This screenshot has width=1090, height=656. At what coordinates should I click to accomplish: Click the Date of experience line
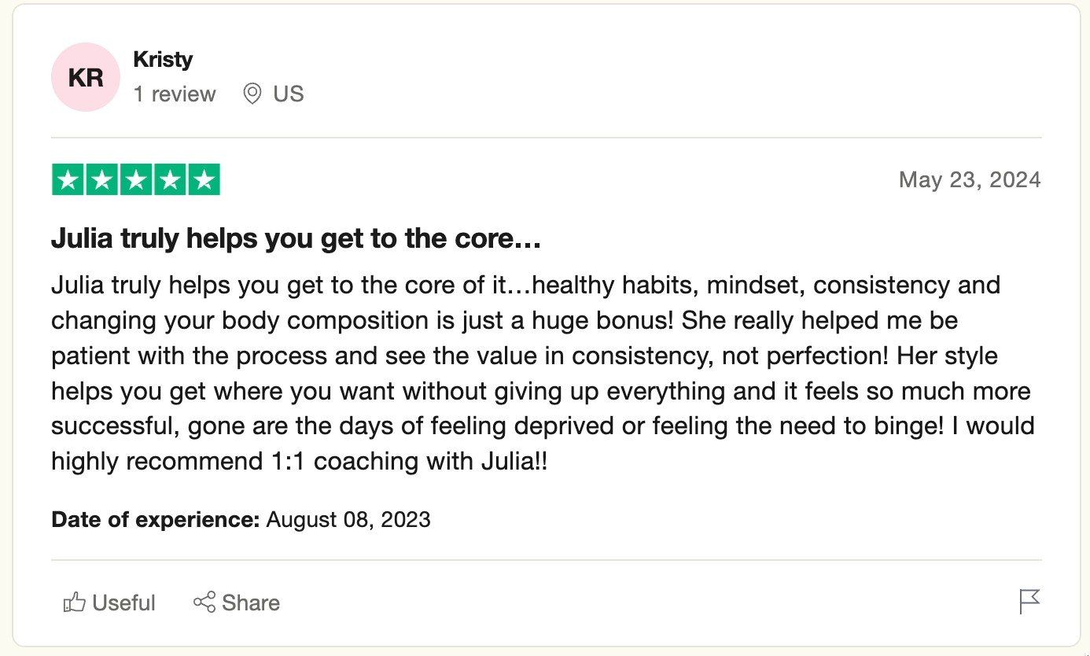click(241, 519)
